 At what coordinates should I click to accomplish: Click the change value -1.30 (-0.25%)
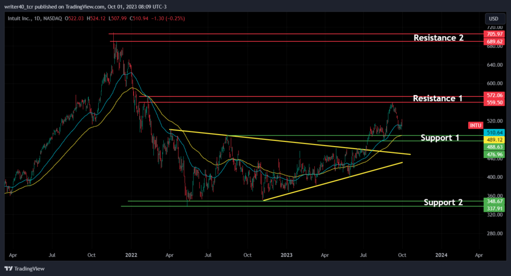click(x=168, y=18)
